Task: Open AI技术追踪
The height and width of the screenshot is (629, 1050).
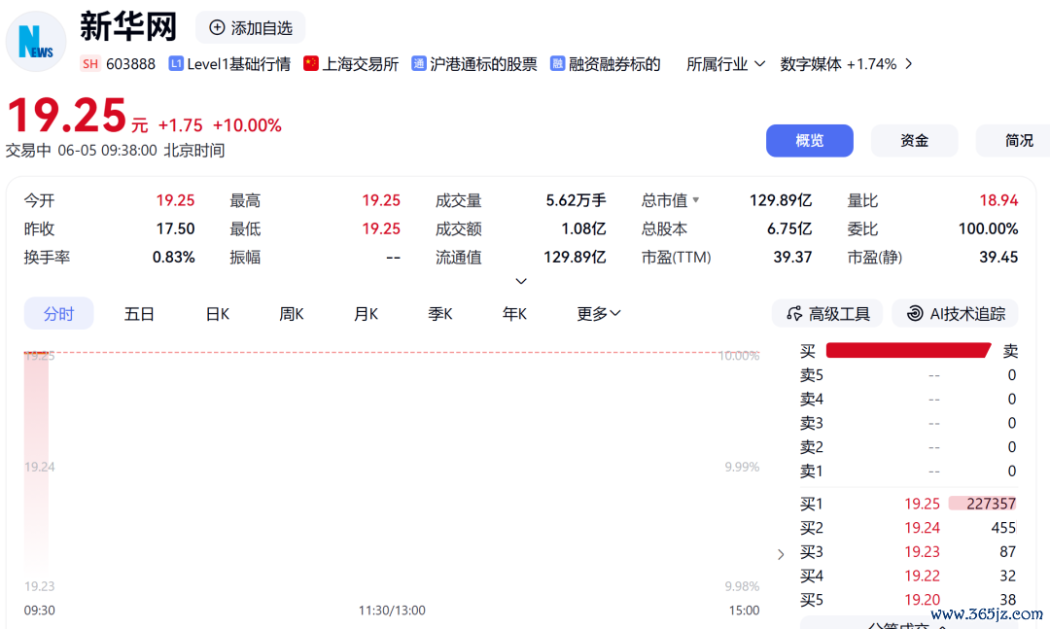Action: pyautogui.click(x=955, y=313)
